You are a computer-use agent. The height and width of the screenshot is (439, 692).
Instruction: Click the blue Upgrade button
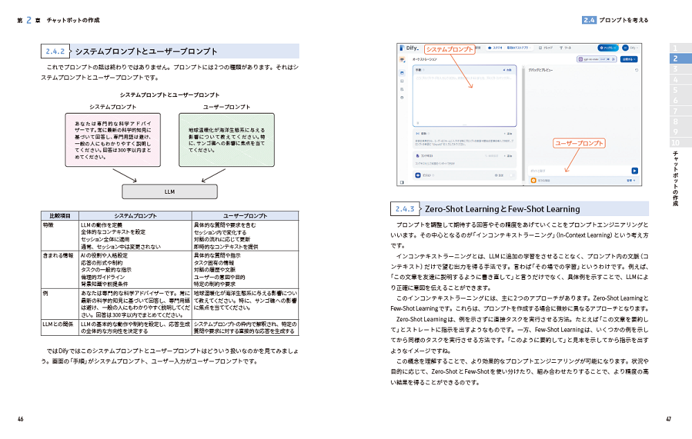pos(608,48)
